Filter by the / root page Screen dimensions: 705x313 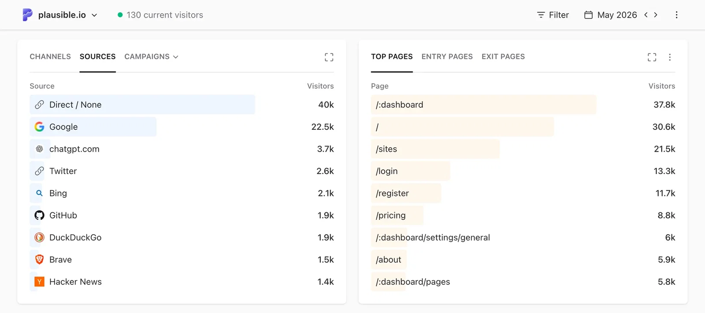click(x=377, y=127)
